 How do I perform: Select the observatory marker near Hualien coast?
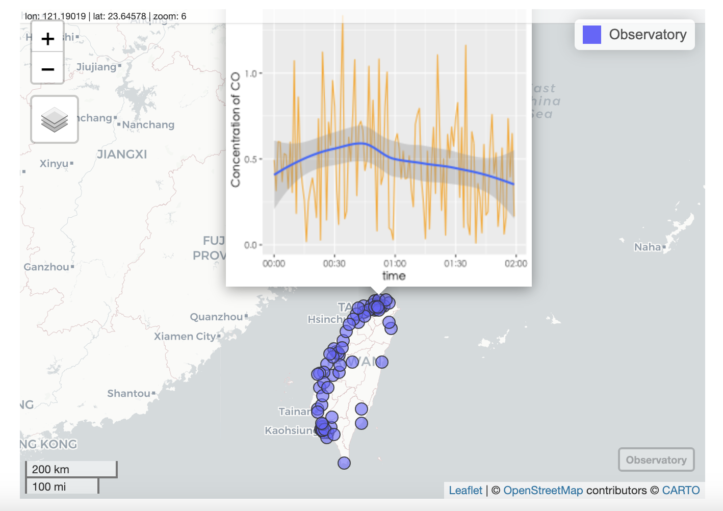tap(382, 362)
